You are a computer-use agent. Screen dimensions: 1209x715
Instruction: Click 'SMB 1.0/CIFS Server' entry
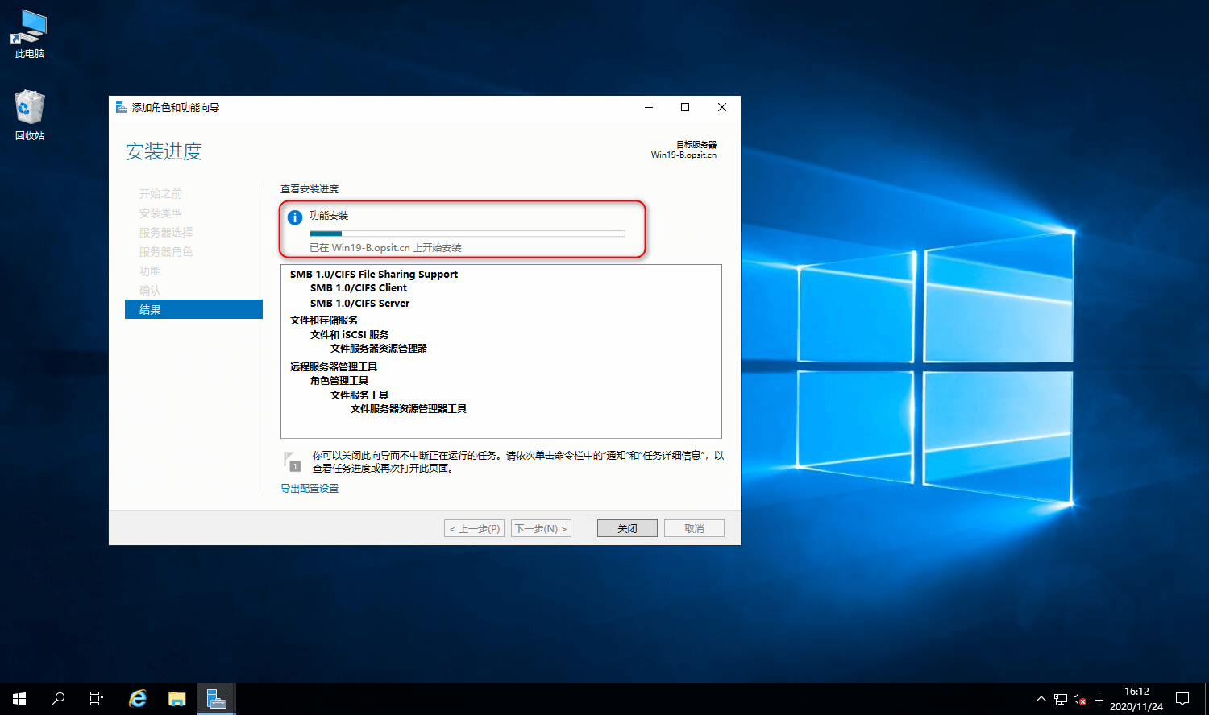pyautogui.click(x=359, y=304)
